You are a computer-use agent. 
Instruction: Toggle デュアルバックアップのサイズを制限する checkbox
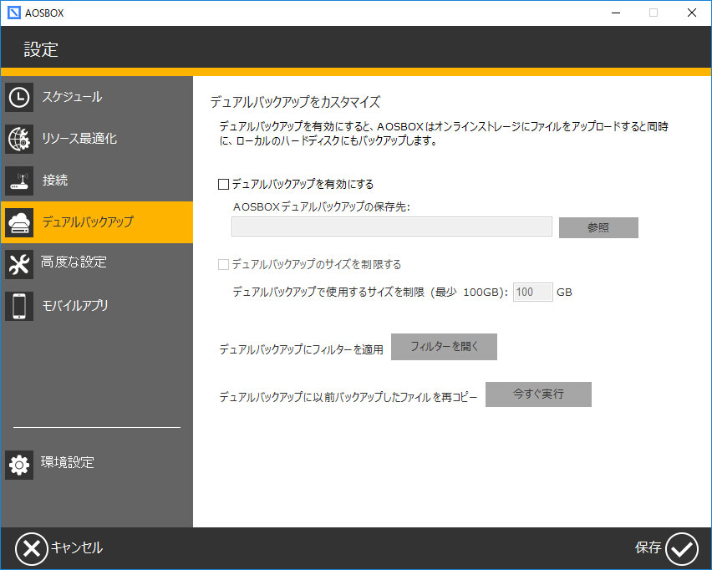223,264
